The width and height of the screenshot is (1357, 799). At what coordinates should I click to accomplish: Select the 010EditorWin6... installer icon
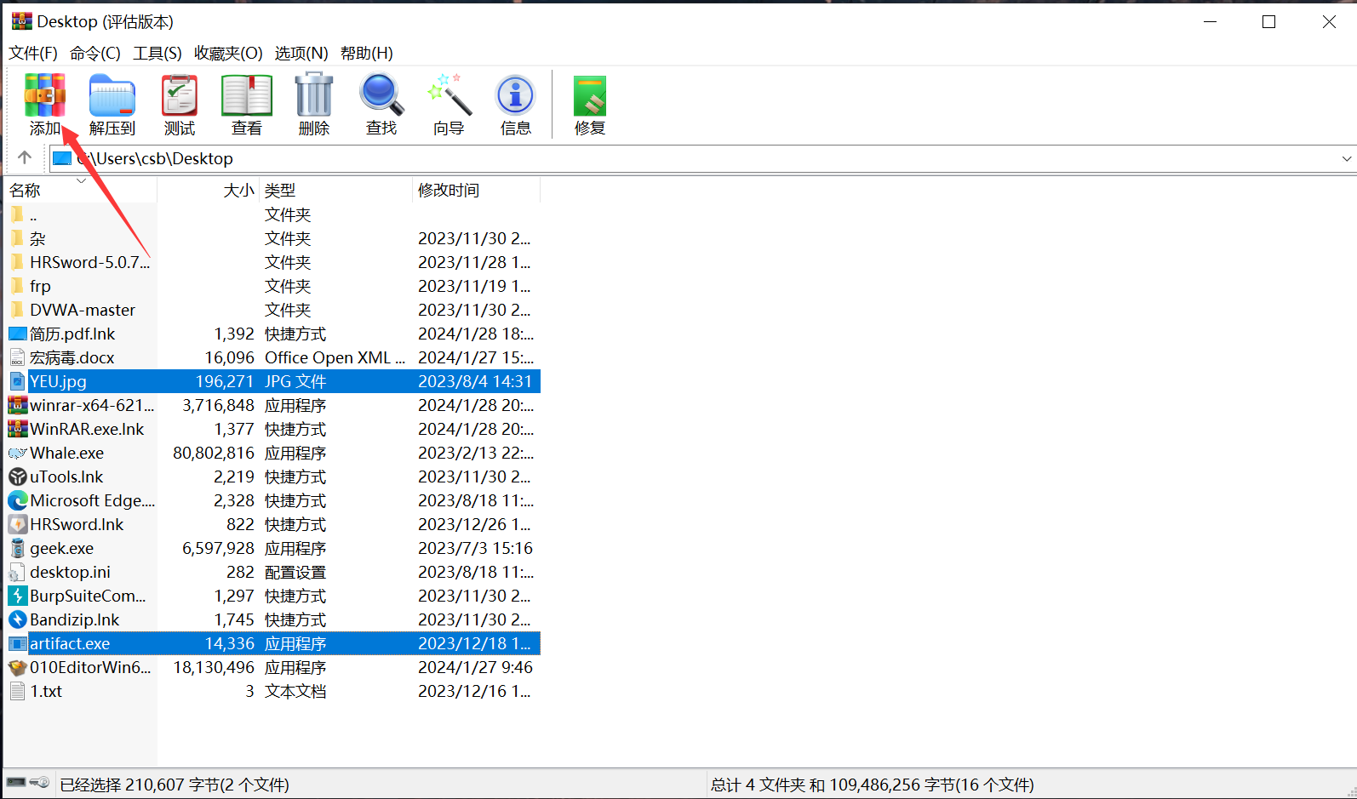pos(18,667)
